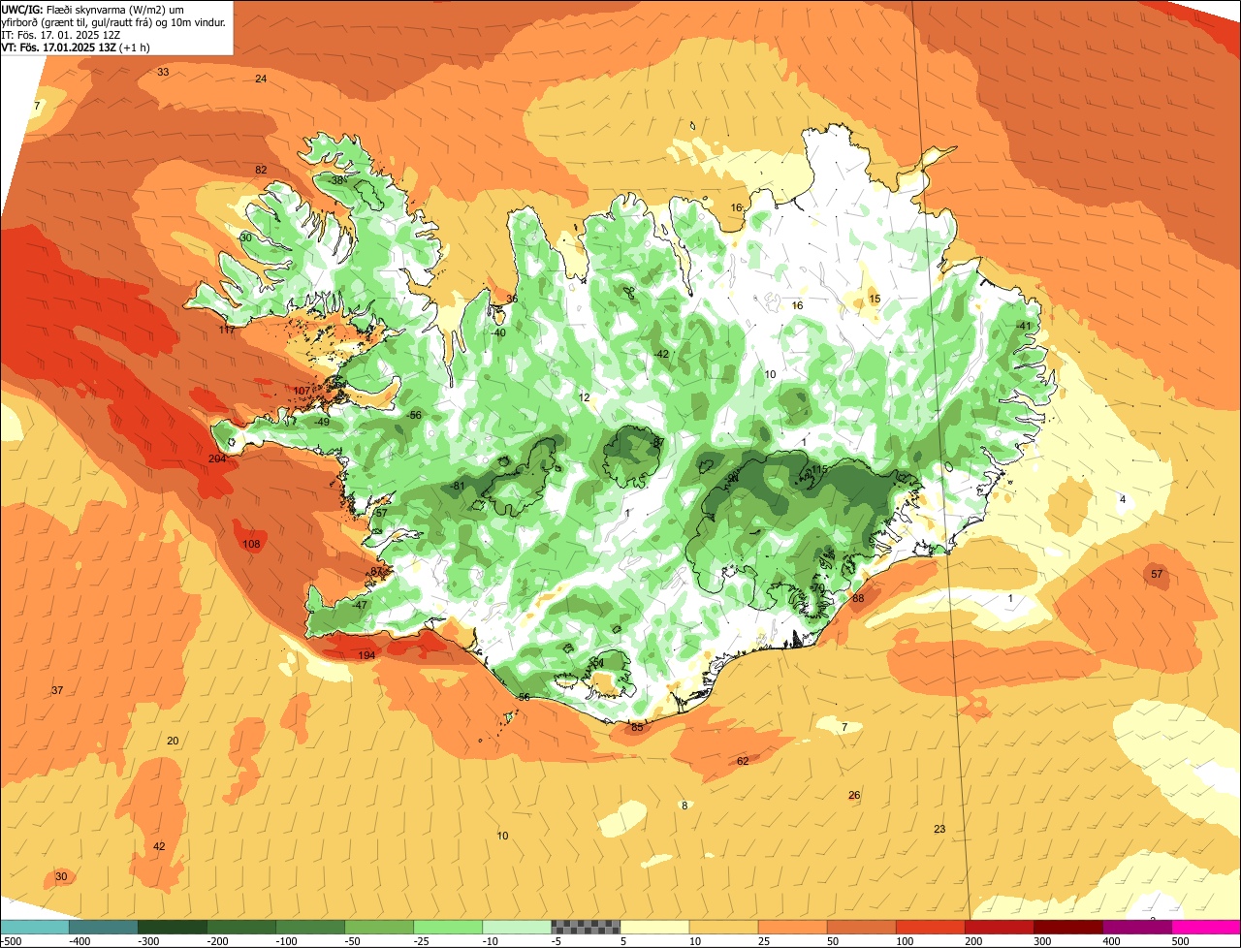Click the -81 flux value on map

pos(458,486)
